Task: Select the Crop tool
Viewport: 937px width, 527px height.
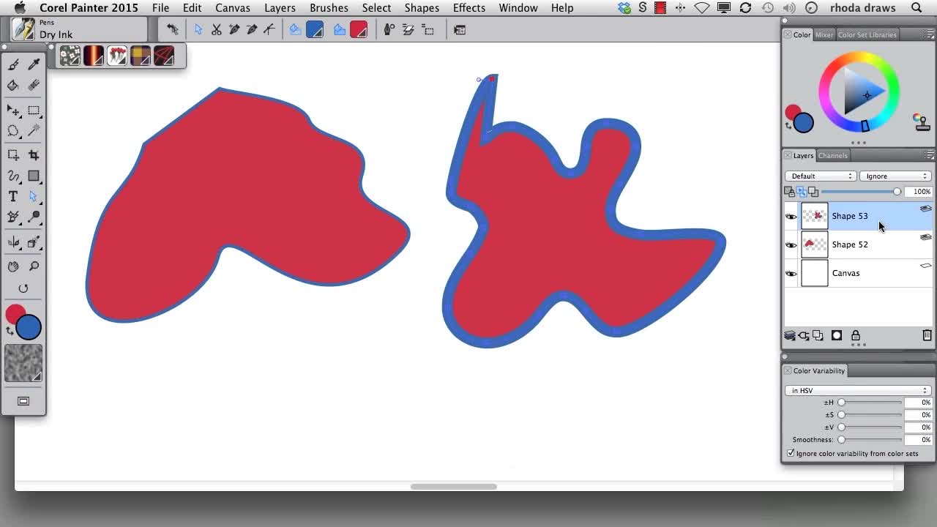Action: pyautogui.click(x=34, y=155)
